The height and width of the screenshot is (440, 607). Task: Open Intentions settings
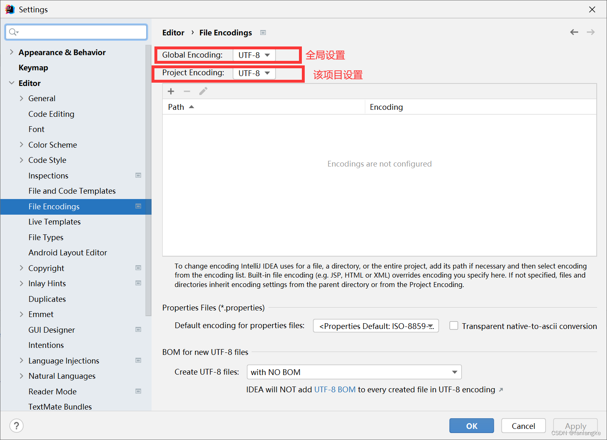(x=46, y=345)
